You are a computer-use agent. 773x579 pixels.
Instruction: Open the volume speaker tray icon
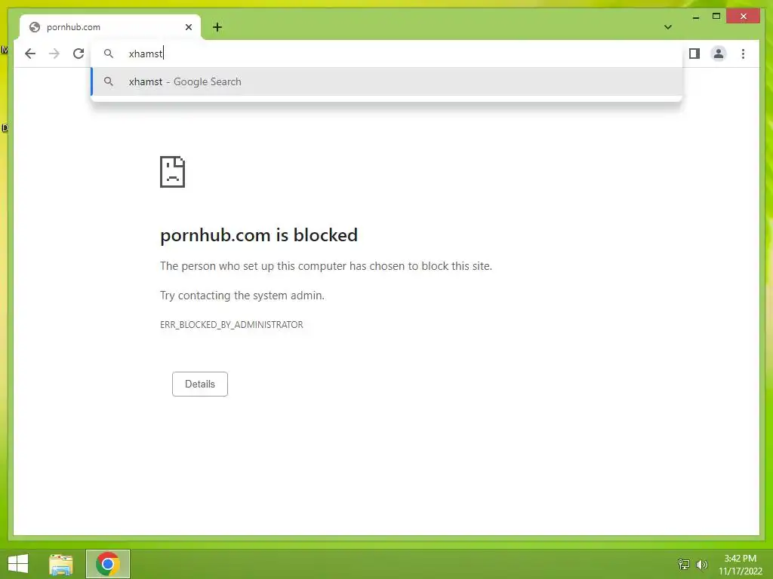pyautogui.click(x=701, y=565)
